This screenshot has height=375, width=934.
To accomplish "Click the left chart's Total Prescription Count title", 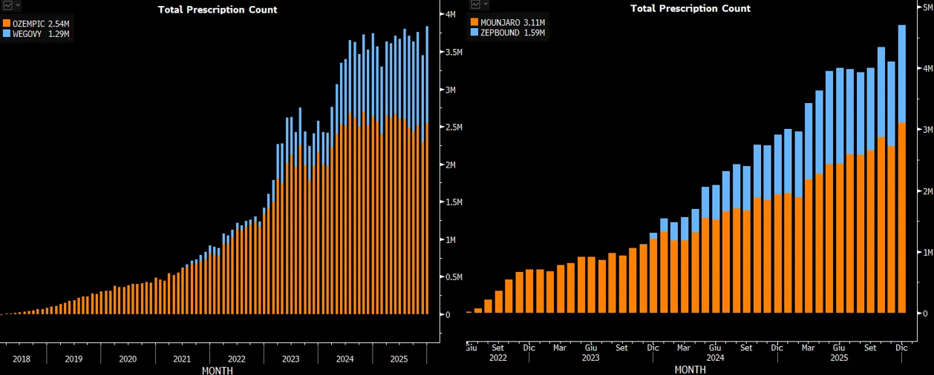I will pyautogui.click(x=218, y=10).
